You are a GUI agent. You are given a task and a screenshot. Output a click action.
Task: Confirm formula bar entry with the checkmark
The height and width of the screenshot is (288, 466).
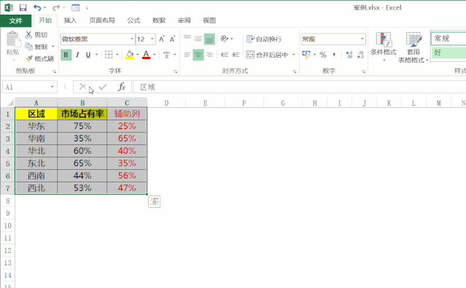click(103, 87)
